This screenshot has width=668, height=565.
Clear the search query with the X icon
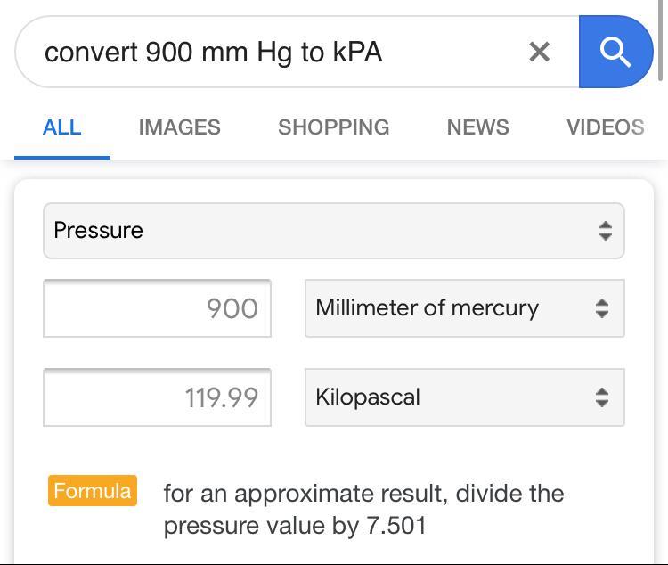point(539,52)
